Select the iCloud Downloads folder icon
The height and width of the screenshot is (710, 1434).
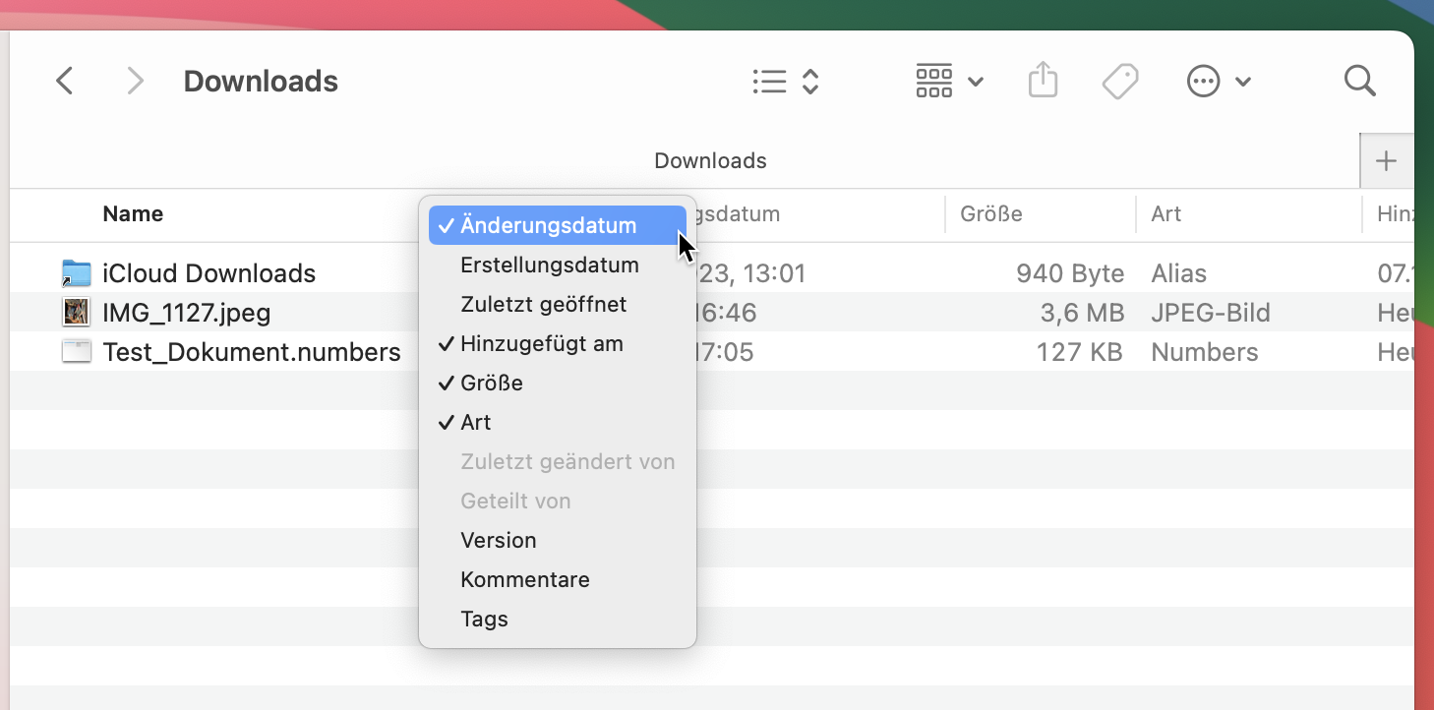pos(76,273)
